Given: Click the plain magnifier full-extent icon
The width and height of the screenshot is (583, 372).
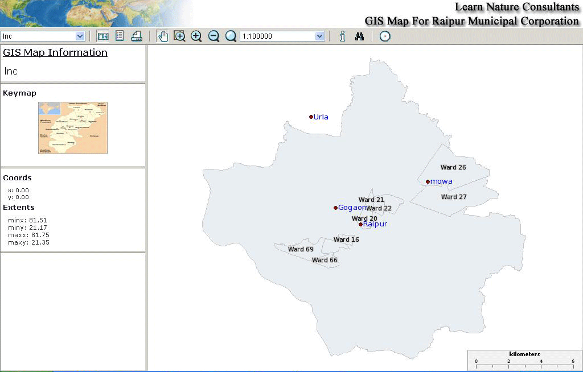Looking at the screenshot, I should [x=231, y=36].
